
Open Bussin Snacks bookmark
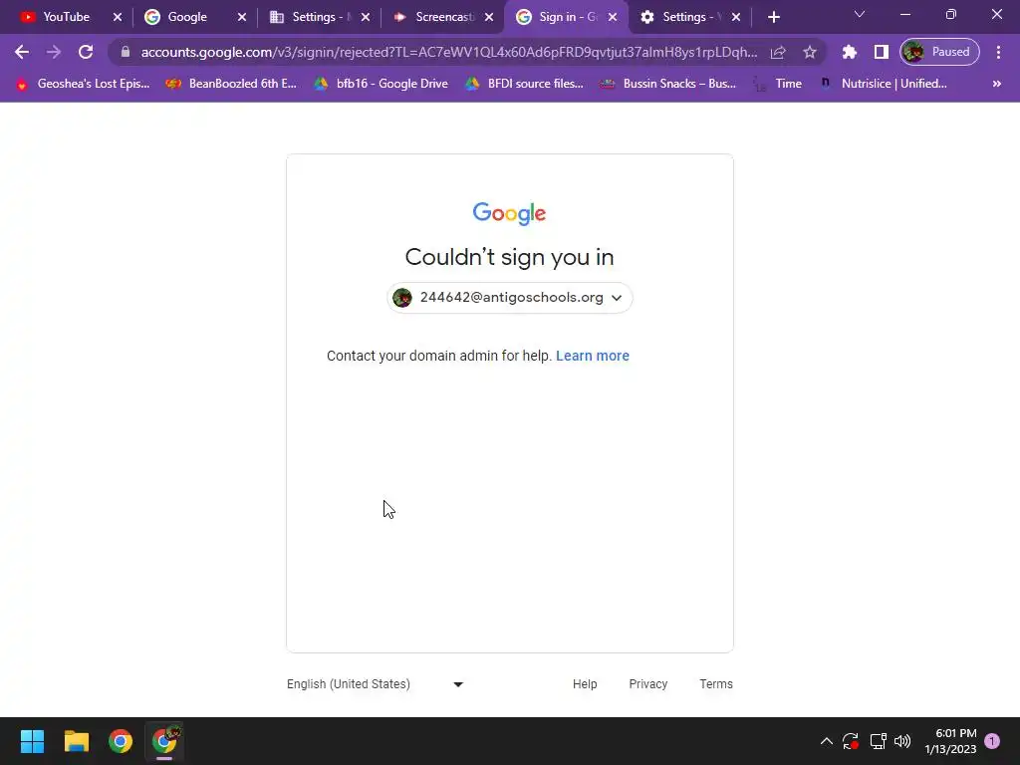(x=667, y=84)
